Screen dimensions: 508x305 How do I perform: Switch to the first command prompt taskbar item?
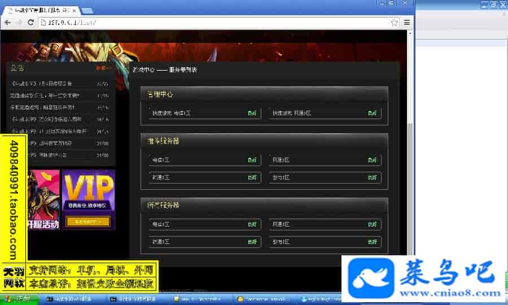73,299
